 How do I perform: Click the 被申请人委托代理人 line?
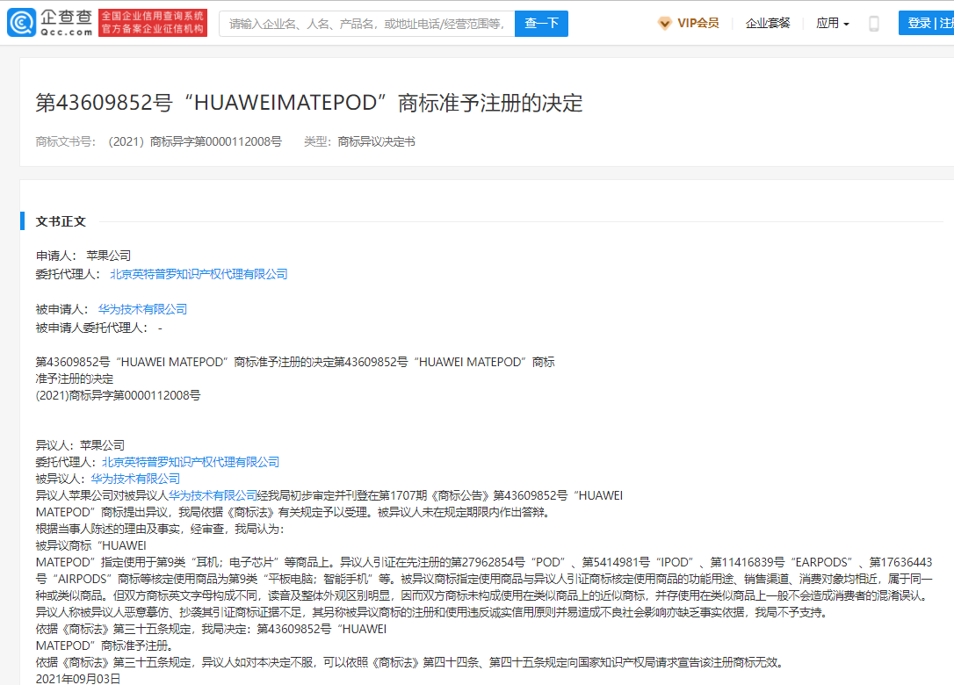point(99,328)
